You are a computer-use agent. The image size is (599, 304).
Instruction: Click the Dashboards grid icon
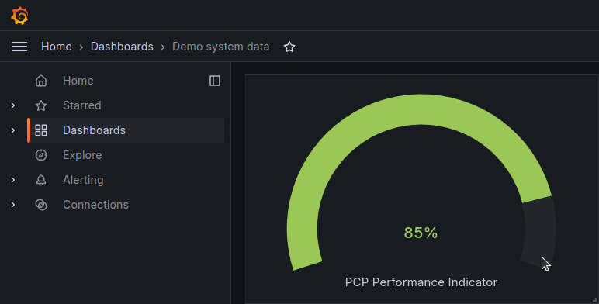coord(41,130)
